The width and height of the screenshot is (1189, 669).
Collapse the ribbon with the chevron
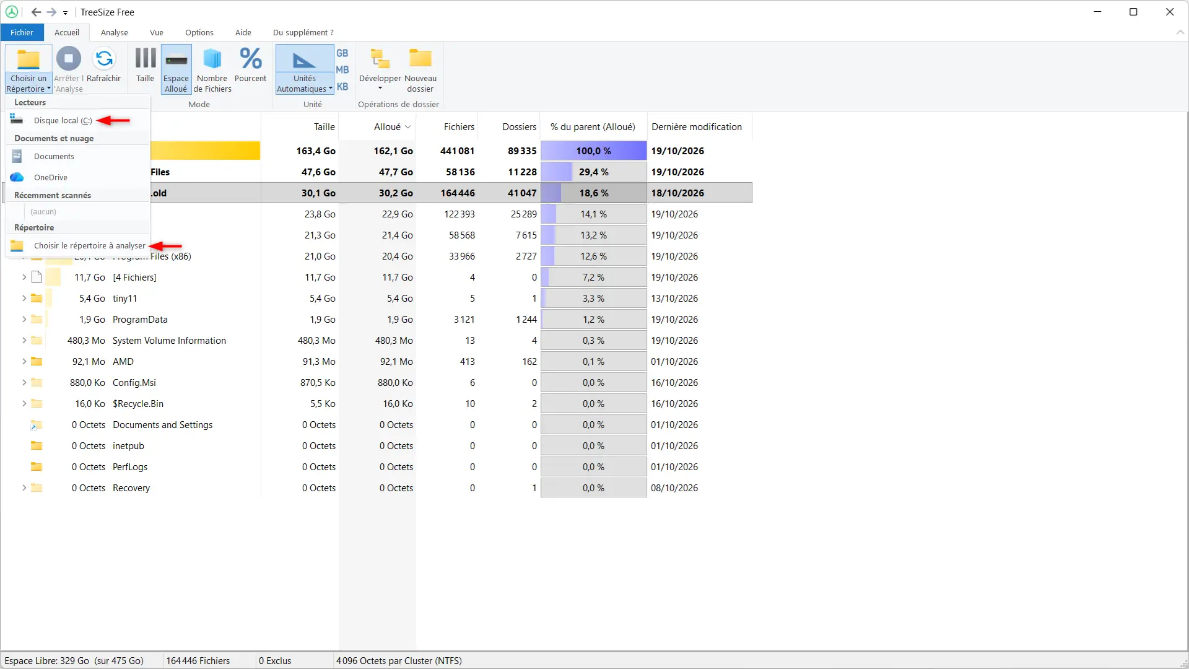tap(1180, 32)
